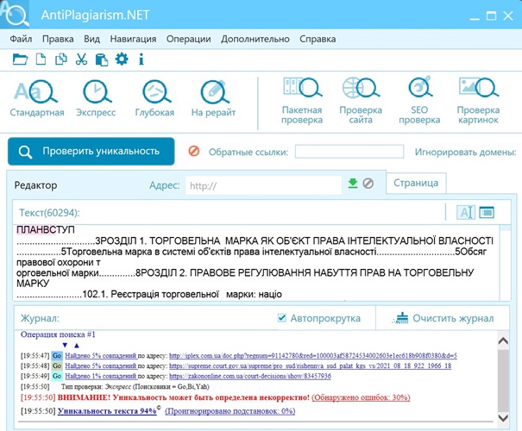Select the Стандартная check mode
This screenshot has height=431, width=522.
click(37, 99)
